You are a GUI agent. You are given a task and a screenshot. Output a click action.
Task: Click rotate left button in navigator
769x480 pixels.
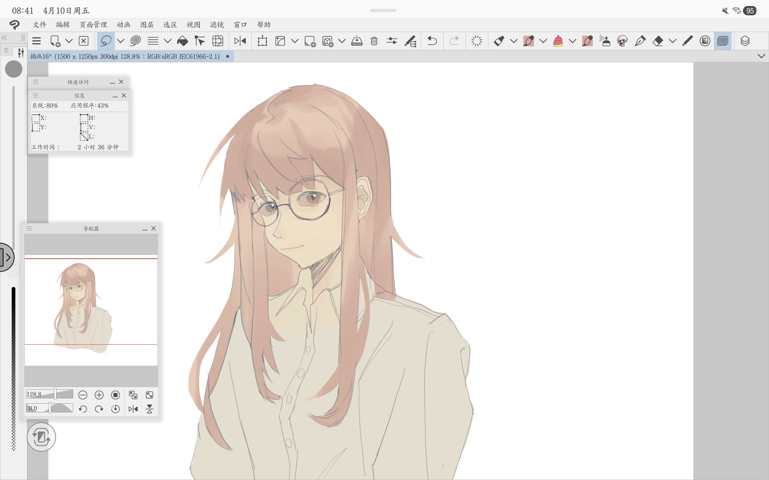tap(83, 409)
